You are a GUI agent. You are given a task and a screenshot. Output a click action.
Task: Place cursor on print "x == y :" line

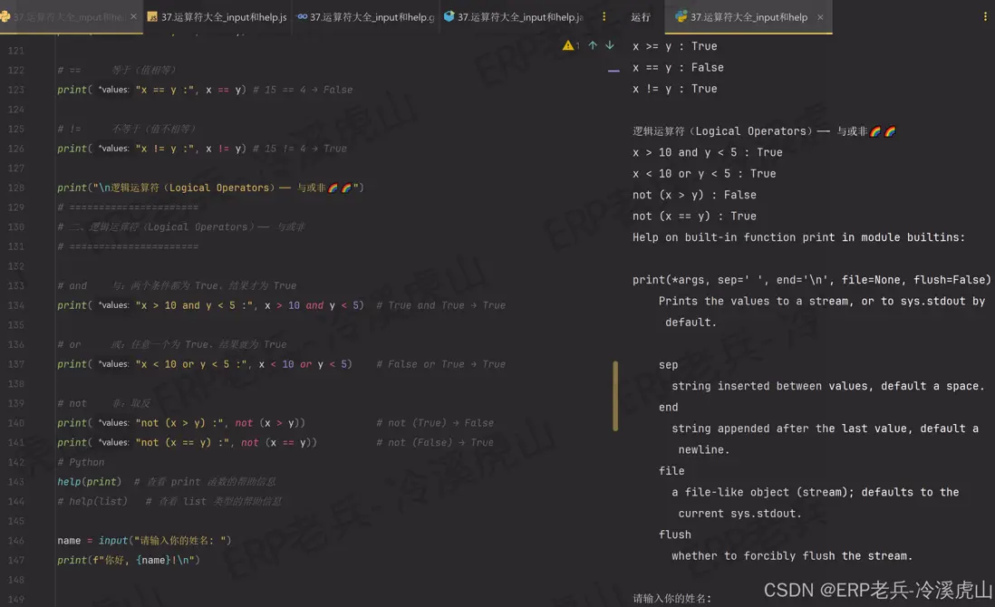[x=205, y=90]
